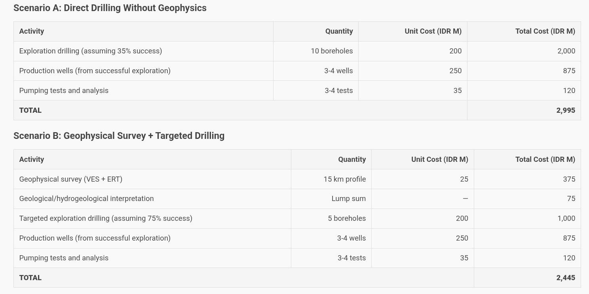This screenshot has height=294, width=589.
Task: Click the Scenario A Direct Drilling heading
Action: pyautogui.click(x=110, y=8)
